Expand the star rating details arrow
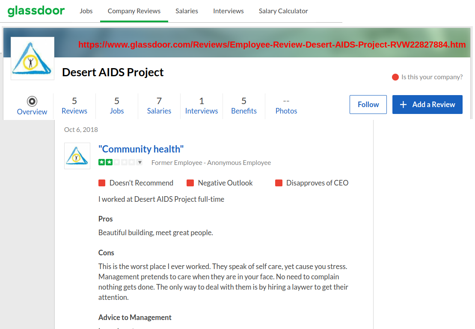This screenshot has height=329, width=475. [x=140, y=162]
